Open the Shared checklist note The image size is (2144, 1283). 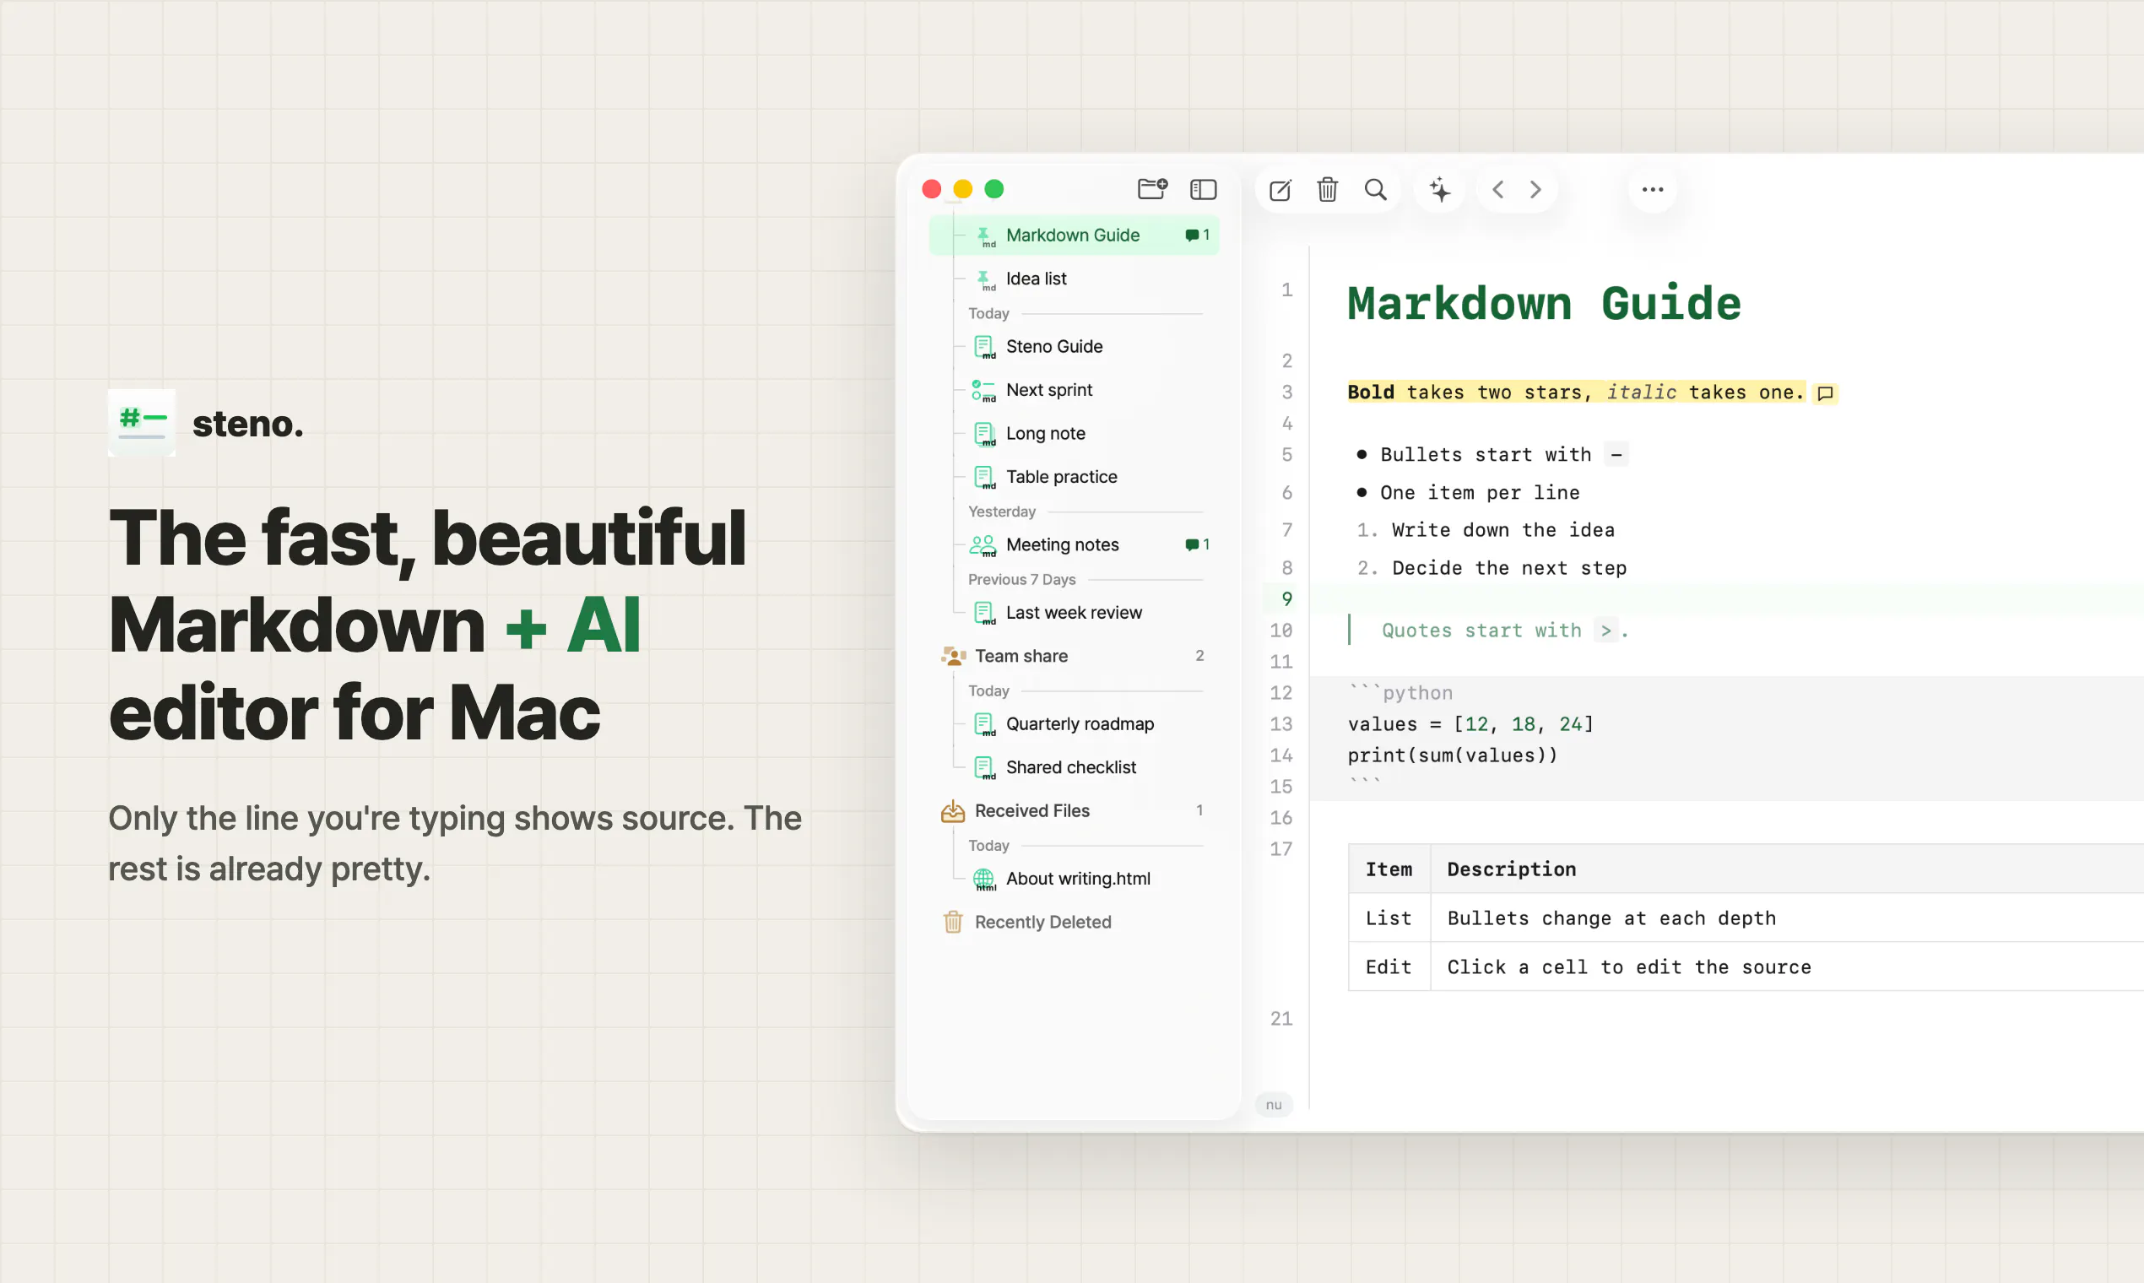pyautogui.click(x=1074, y=767)
